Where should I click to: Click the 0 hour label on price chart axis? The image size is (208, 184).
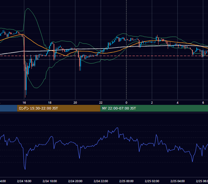coord(126,103)
